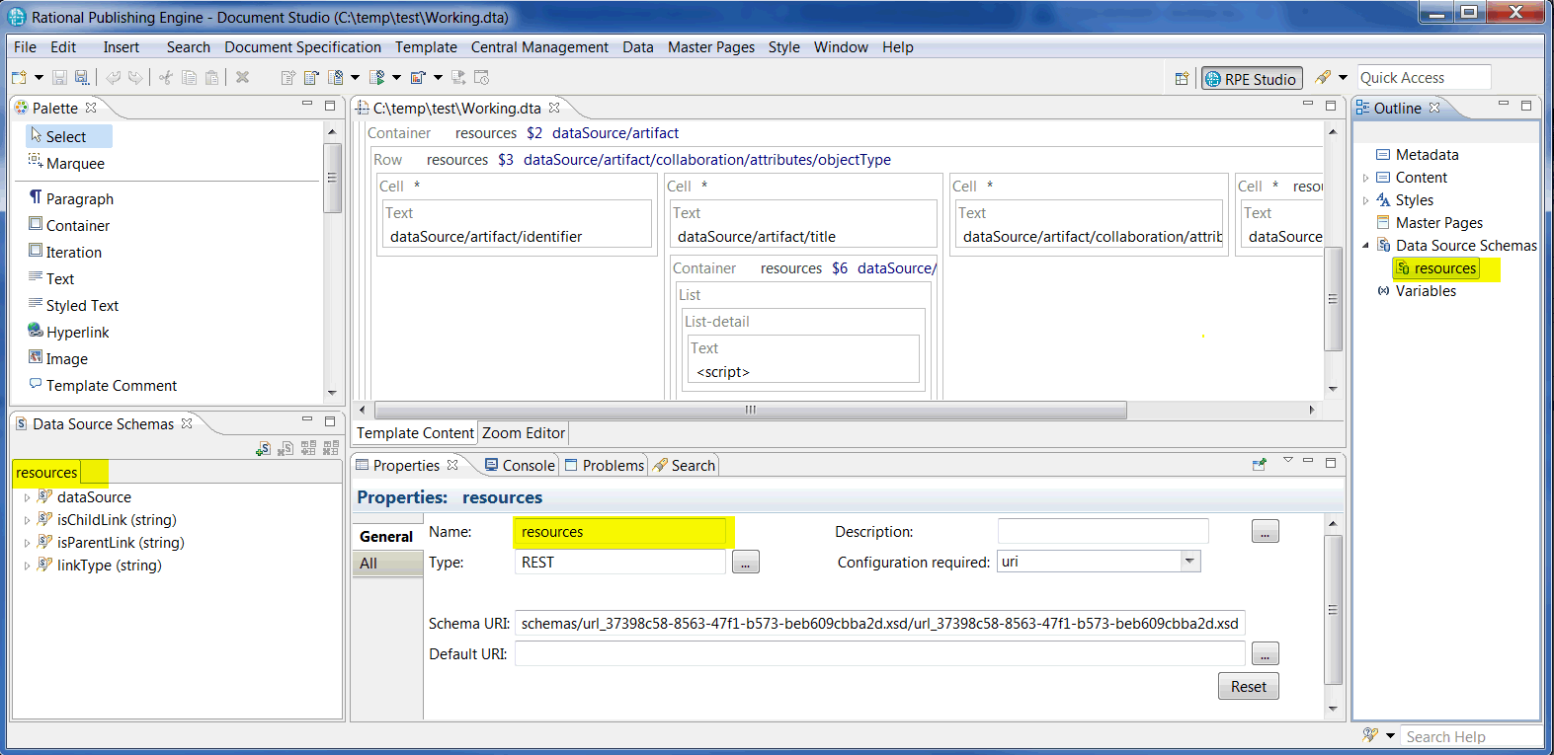
Task: Pick the Hyperlink element in Palette
Action: tap(68, 332)
